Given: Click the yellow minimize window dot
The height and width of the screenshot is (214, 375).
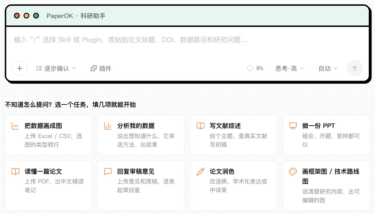Looking at the screenshot, I should click(27, 16).
